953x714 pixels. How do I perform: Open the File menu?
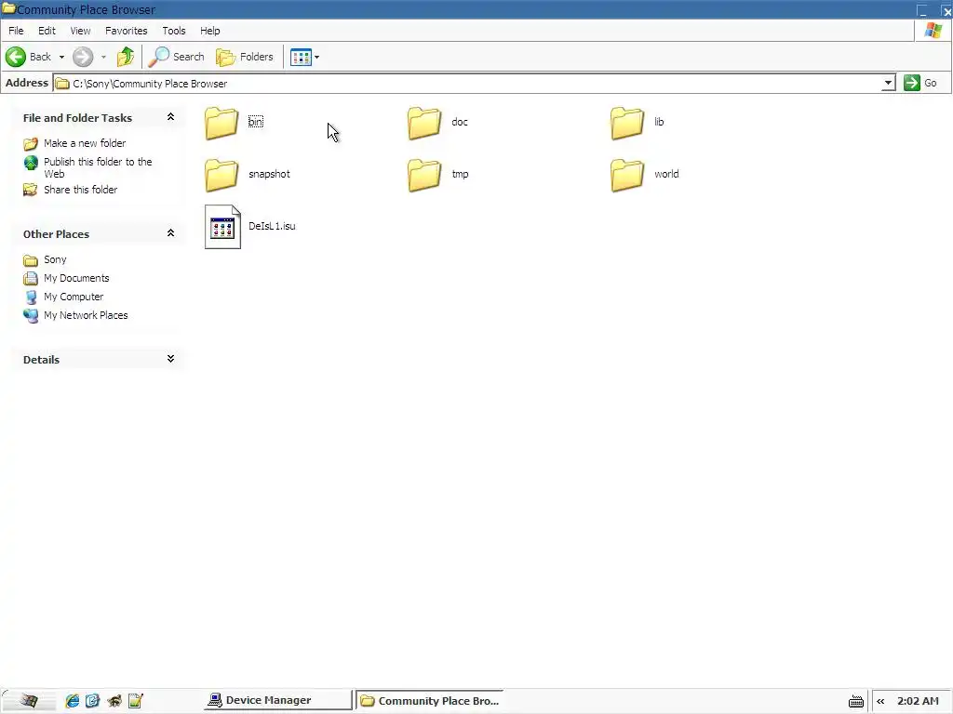pos(16,31)
